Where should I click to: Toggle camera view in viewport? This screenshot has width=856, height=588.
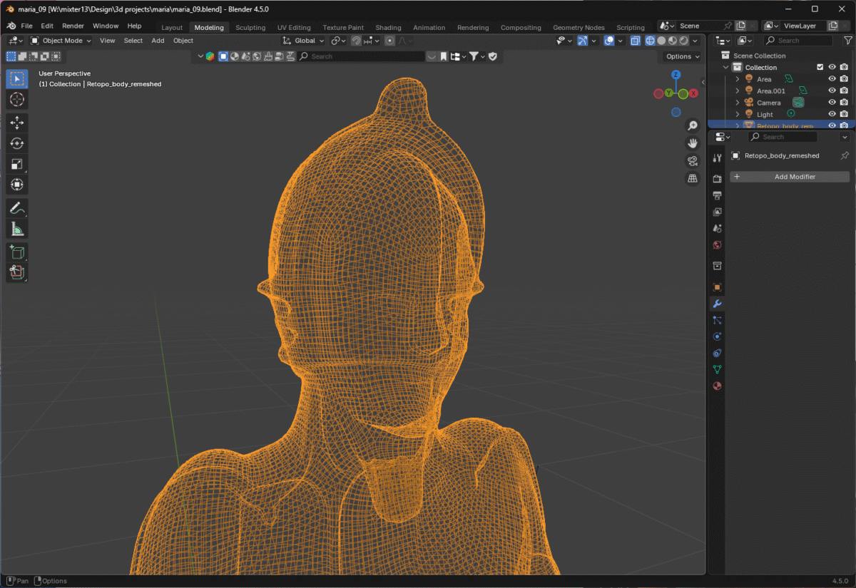pyautogui.click(x=692, y=161)
